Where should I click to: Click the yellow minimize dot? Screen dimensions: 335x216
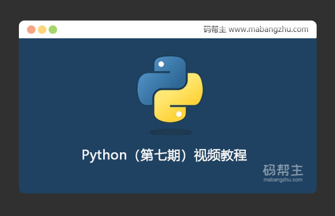coord(42,30)
